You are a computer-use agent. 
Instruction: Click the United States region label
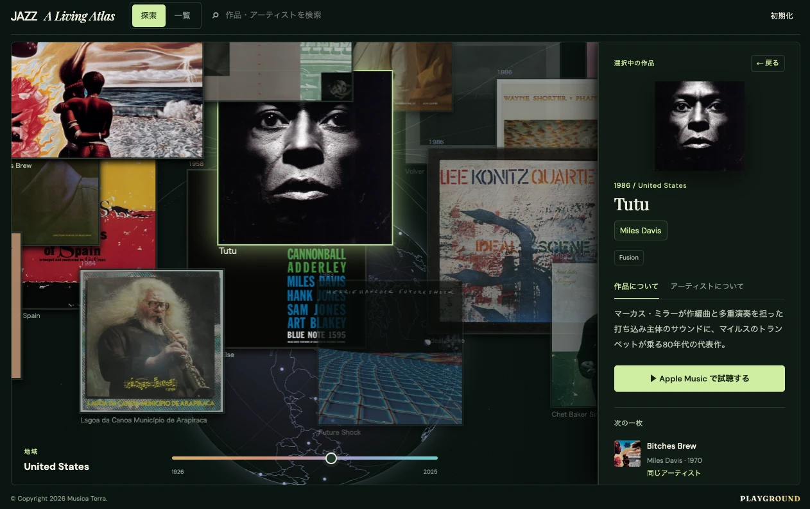(56, 467)
